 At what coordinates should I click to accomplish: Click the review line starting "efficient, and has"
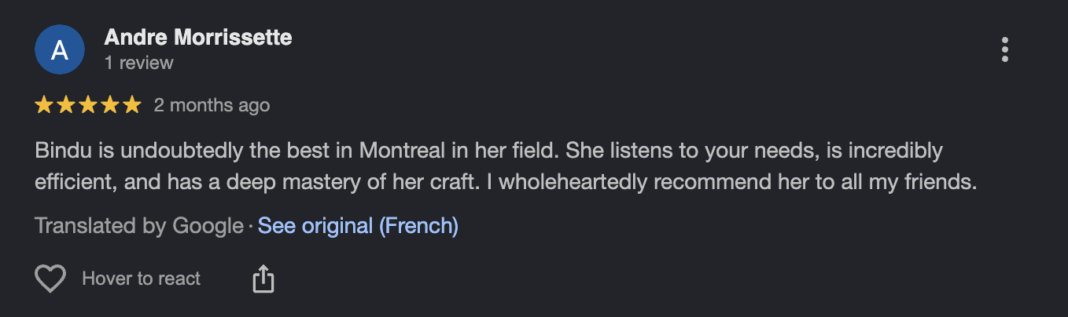pos(506,182)
